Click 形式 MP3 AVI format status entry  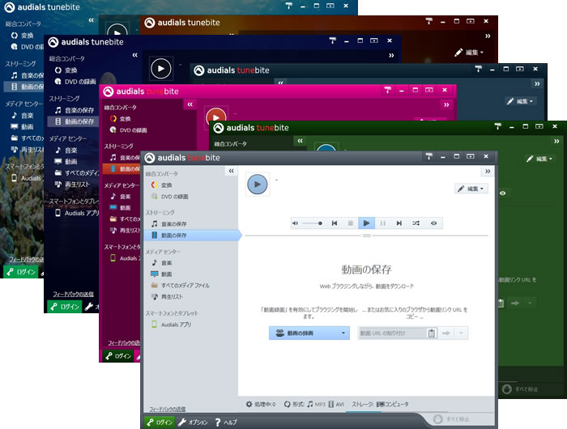pyautogui.click(x=314, y=404)
